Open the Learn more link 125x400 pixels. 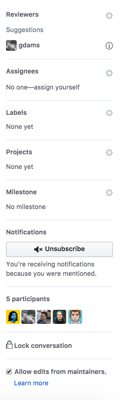[x=31, y=383]
